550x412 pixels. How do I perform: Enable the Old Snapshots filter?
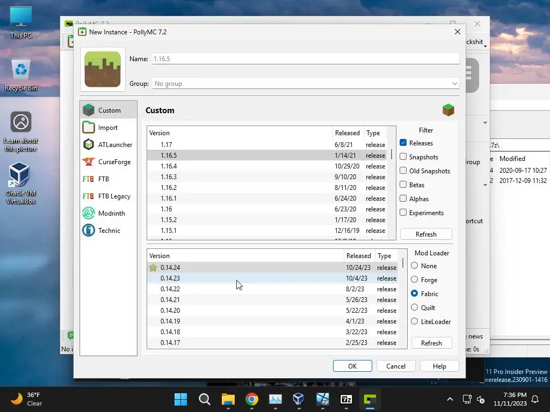[x=403, y=171]
